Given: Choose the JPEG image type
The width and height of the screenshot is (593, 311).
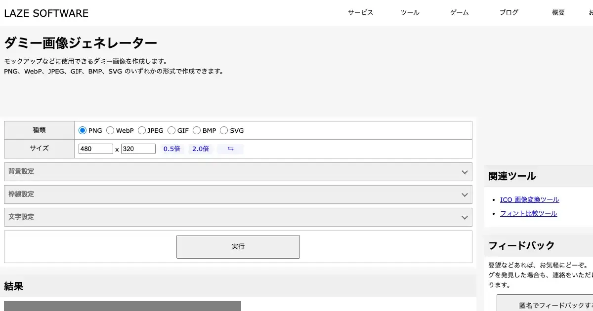Looking at the screenshot, I should click(x=142, y=131).
